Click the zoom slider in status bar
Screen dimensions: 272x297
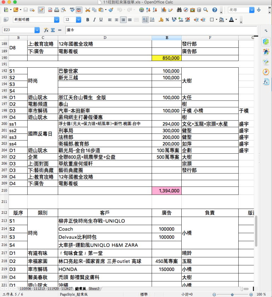(x=234, y=294)
